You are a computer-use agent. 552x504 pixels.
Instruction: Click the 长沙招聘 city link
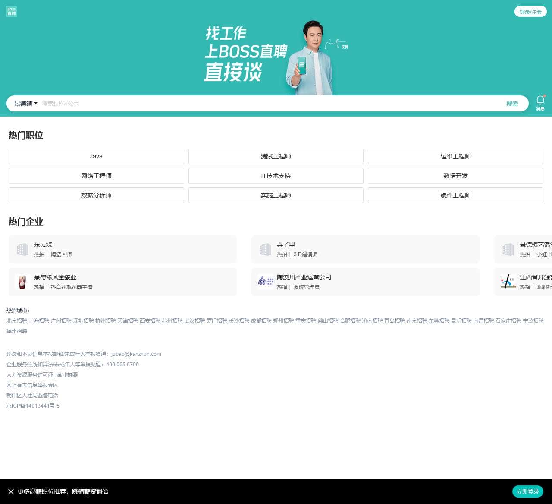point(239,321)
